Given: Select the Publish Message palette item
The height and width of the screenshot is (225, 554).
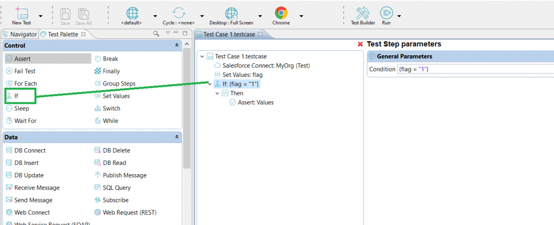Looking at the screenshot, I should tap(120, 175).
